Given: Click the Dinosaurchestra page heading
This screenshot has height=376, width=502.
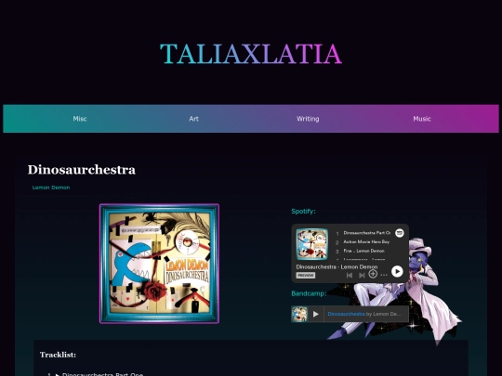Looking at the screenshot, I should pos(81,170).
